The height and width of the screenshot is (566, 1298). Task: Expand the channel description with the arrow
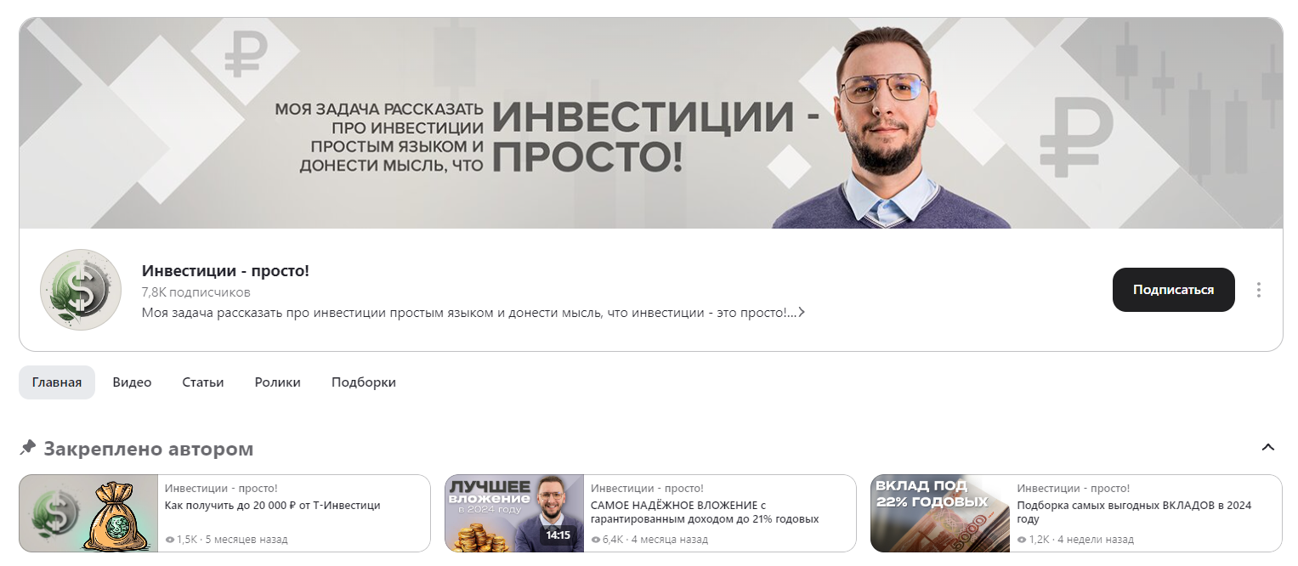[802, 313]
